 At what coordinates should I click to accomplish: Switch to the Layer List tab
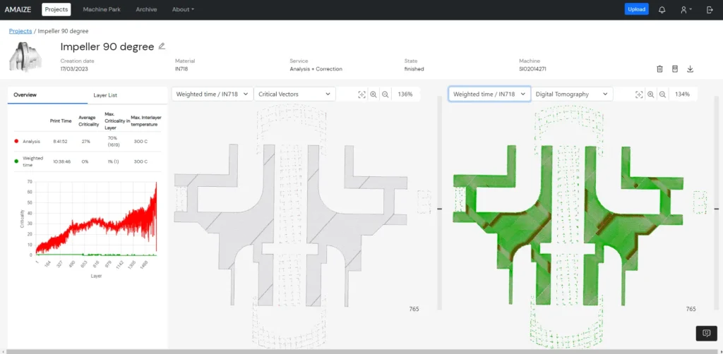click(x=105, y=94)
